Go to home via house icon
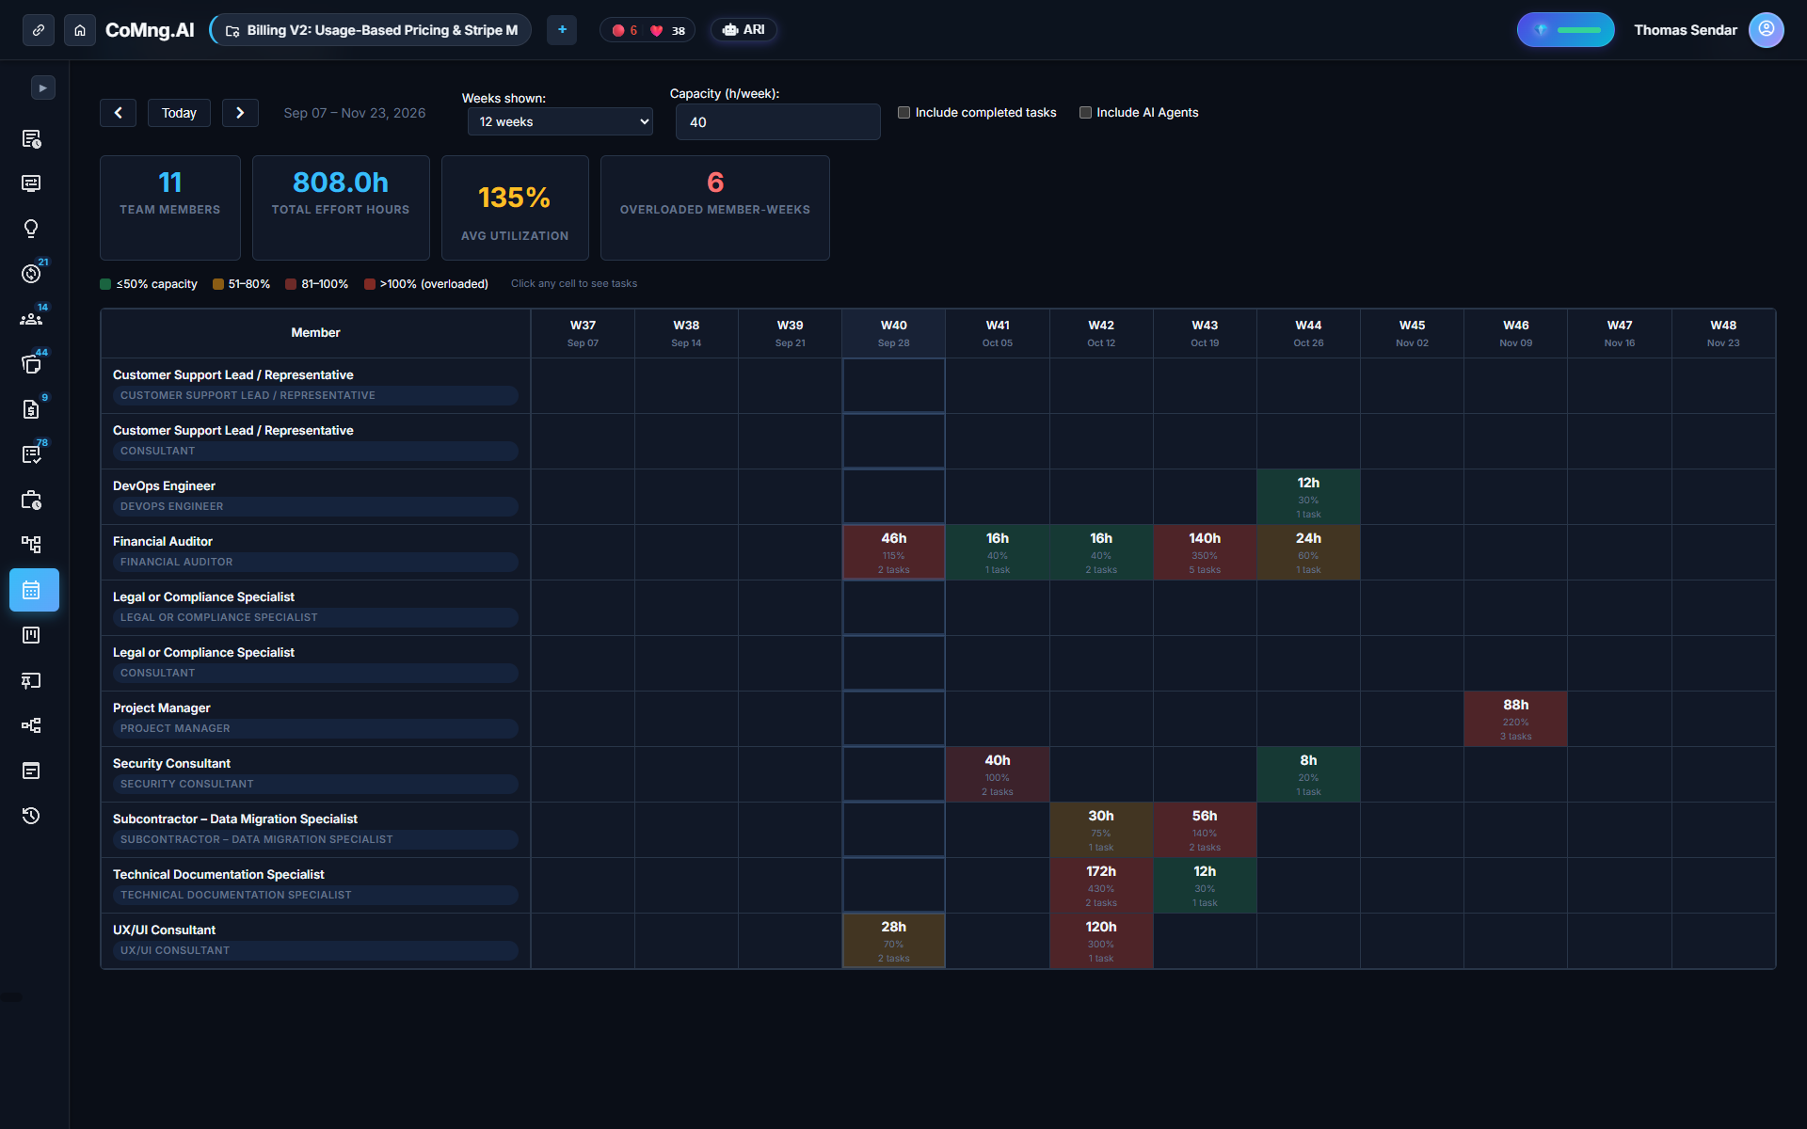Screen dimensions: 1807x1129 point(80,30)
